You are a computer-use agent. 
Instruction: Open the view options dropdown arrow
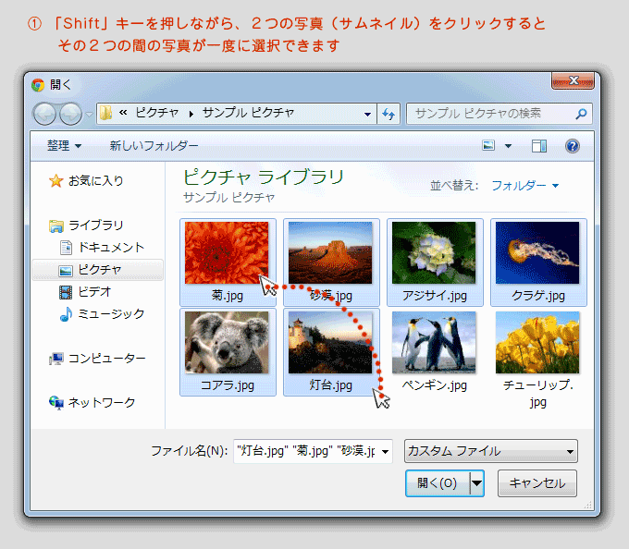(508, 146)
